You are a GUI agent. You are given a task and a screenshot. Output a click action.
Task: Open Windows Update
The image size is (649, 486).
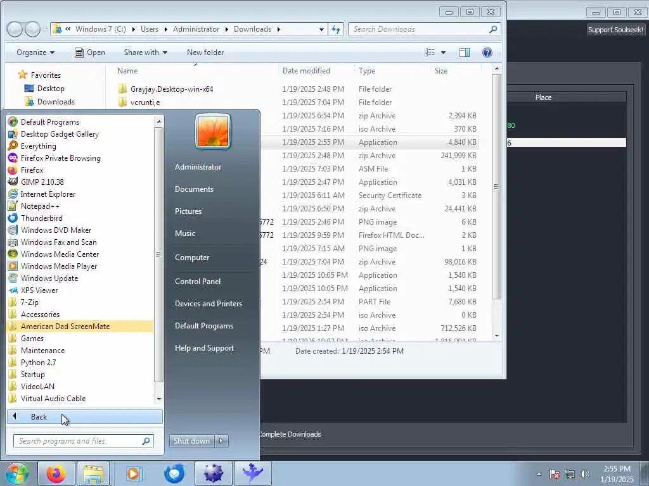click(x=49, y=278)
